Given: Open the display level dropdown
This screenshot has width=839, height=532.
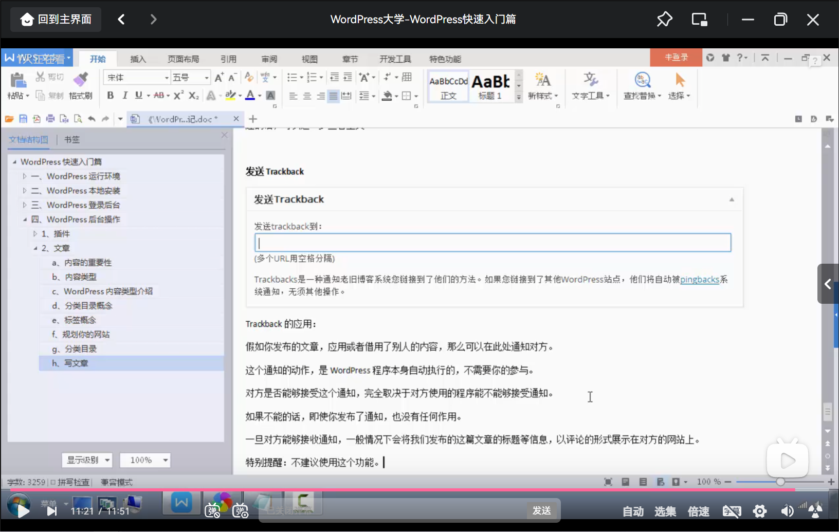Looking at the screenshot, I should [87, 460].
